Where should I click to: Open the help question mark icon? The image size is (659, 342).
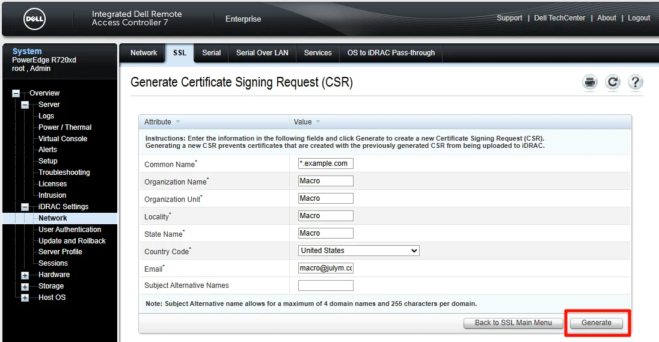click(636, 82)
